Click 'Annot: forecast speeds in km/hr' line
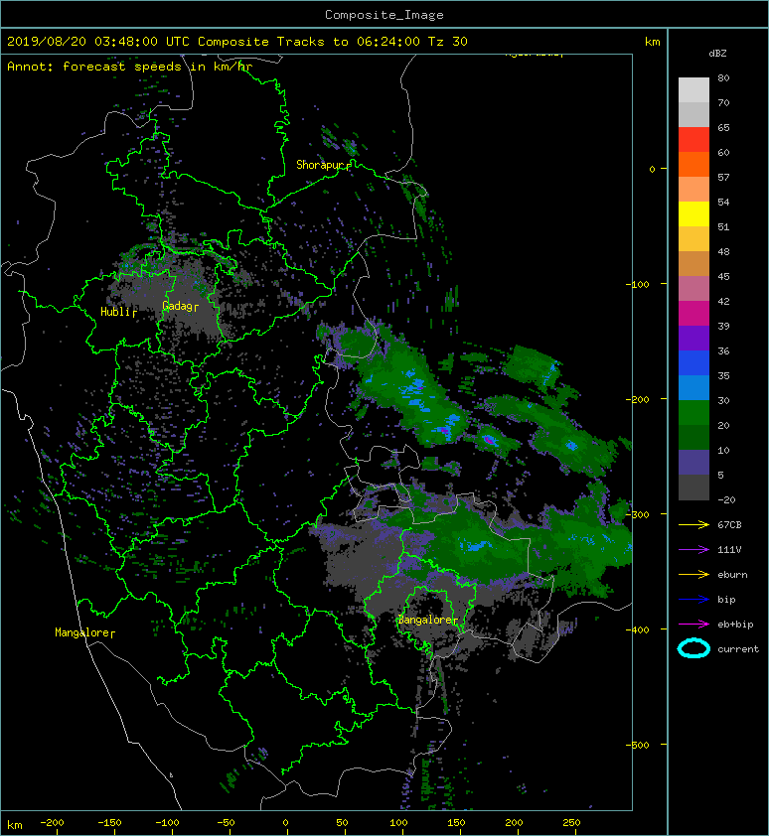 coord(130,67)
